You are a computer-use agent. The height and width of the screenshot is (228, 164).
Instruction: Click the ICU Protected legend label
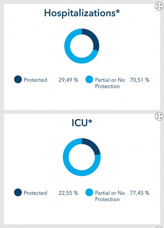click(36, 193)
